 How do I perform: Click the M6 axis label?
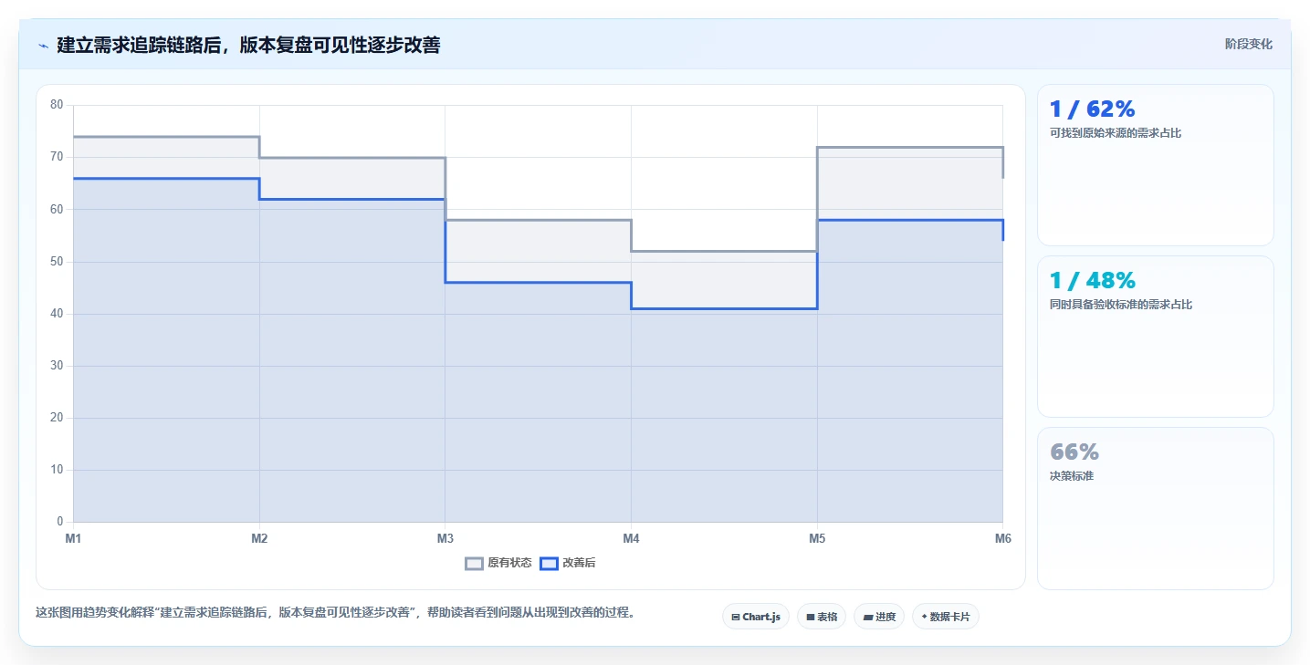[1002, 538]
